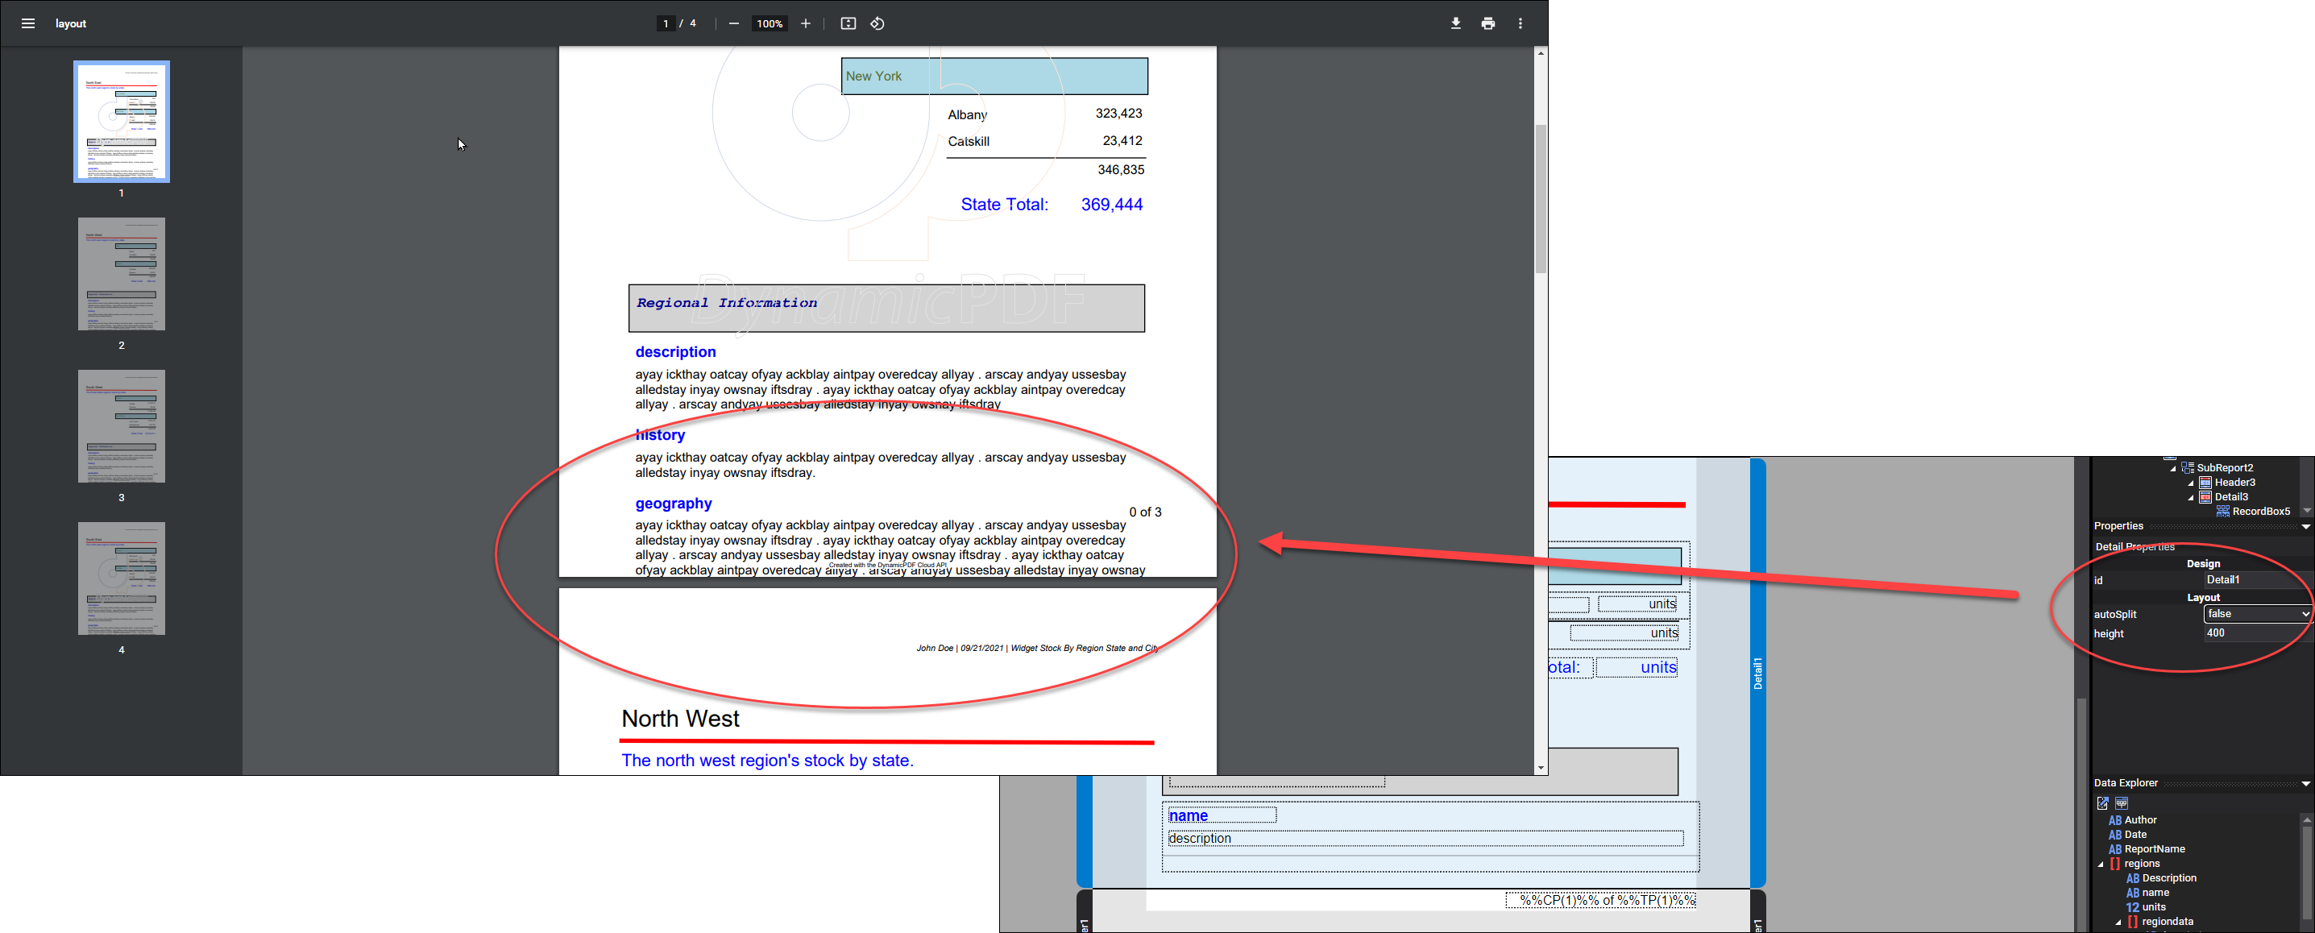Rotate the PDF counterclockwise

coord(877,23)
